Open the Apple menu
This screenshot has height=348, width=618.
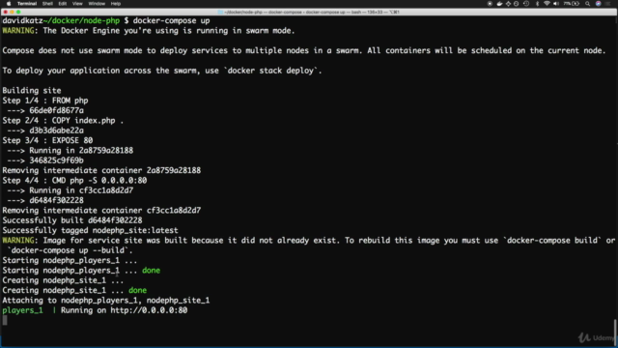pos(9,4)
